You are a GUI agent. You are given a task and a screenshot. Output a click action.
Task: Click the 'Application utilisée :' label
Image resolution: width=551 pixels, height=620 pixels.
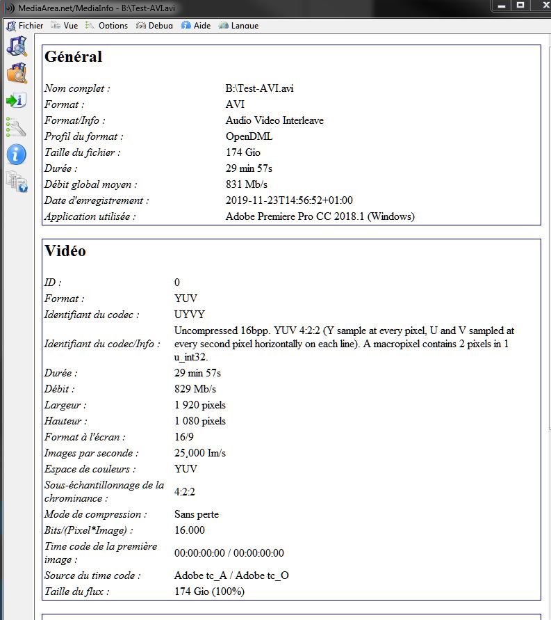90,216
